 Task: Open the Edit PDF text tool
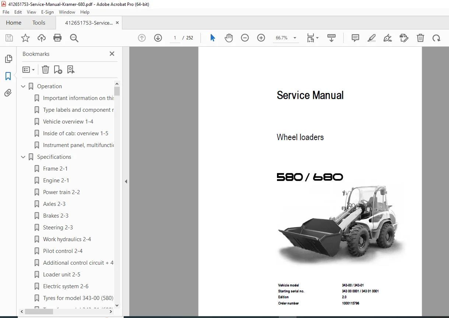click(x=404, y=38)
